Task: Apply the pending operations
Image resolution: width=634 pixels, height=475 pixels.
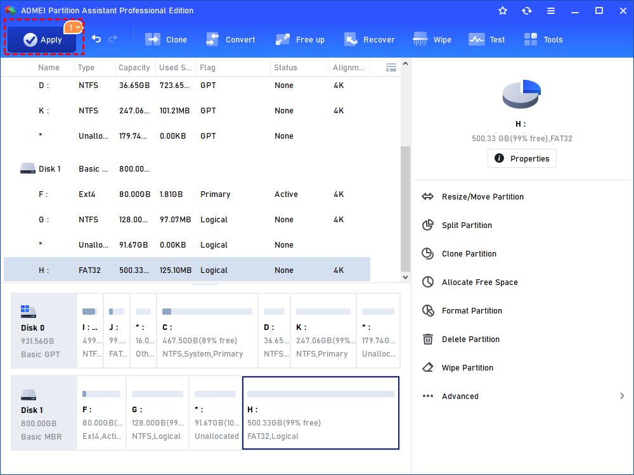Action: [x=42, y=39]
